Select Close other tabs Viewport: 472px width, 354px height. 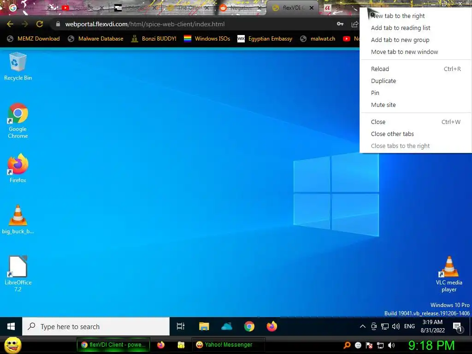click(x=416, y=134)
